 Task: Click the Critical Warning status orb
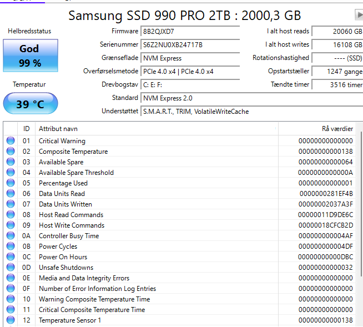point(11,140)
